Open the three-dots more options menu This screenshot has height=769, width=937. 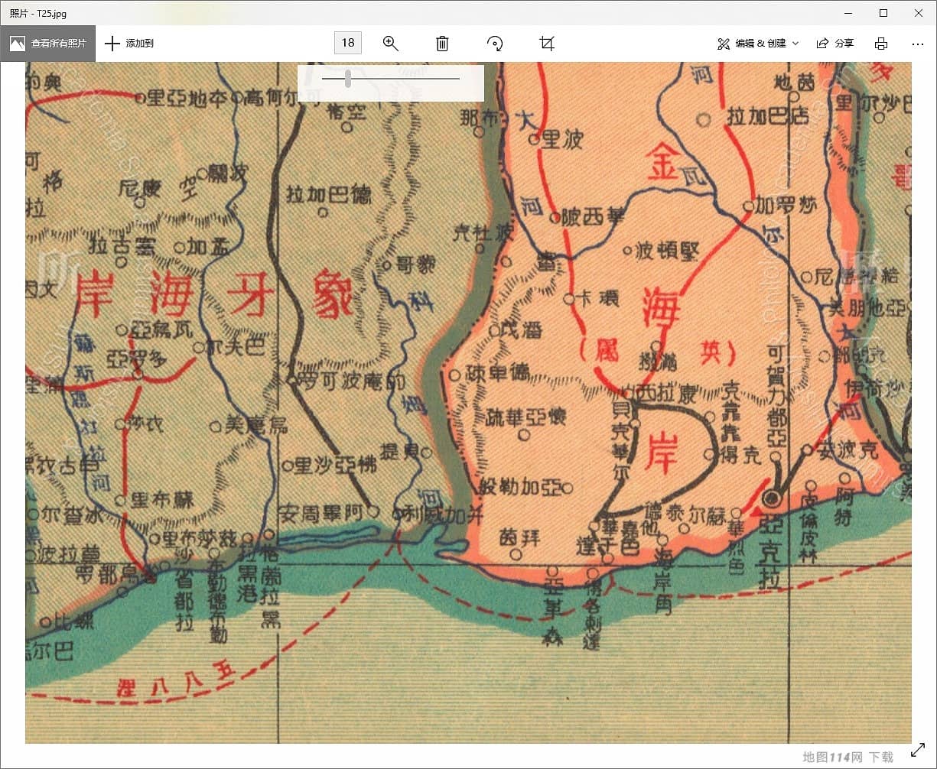point(918,44)
